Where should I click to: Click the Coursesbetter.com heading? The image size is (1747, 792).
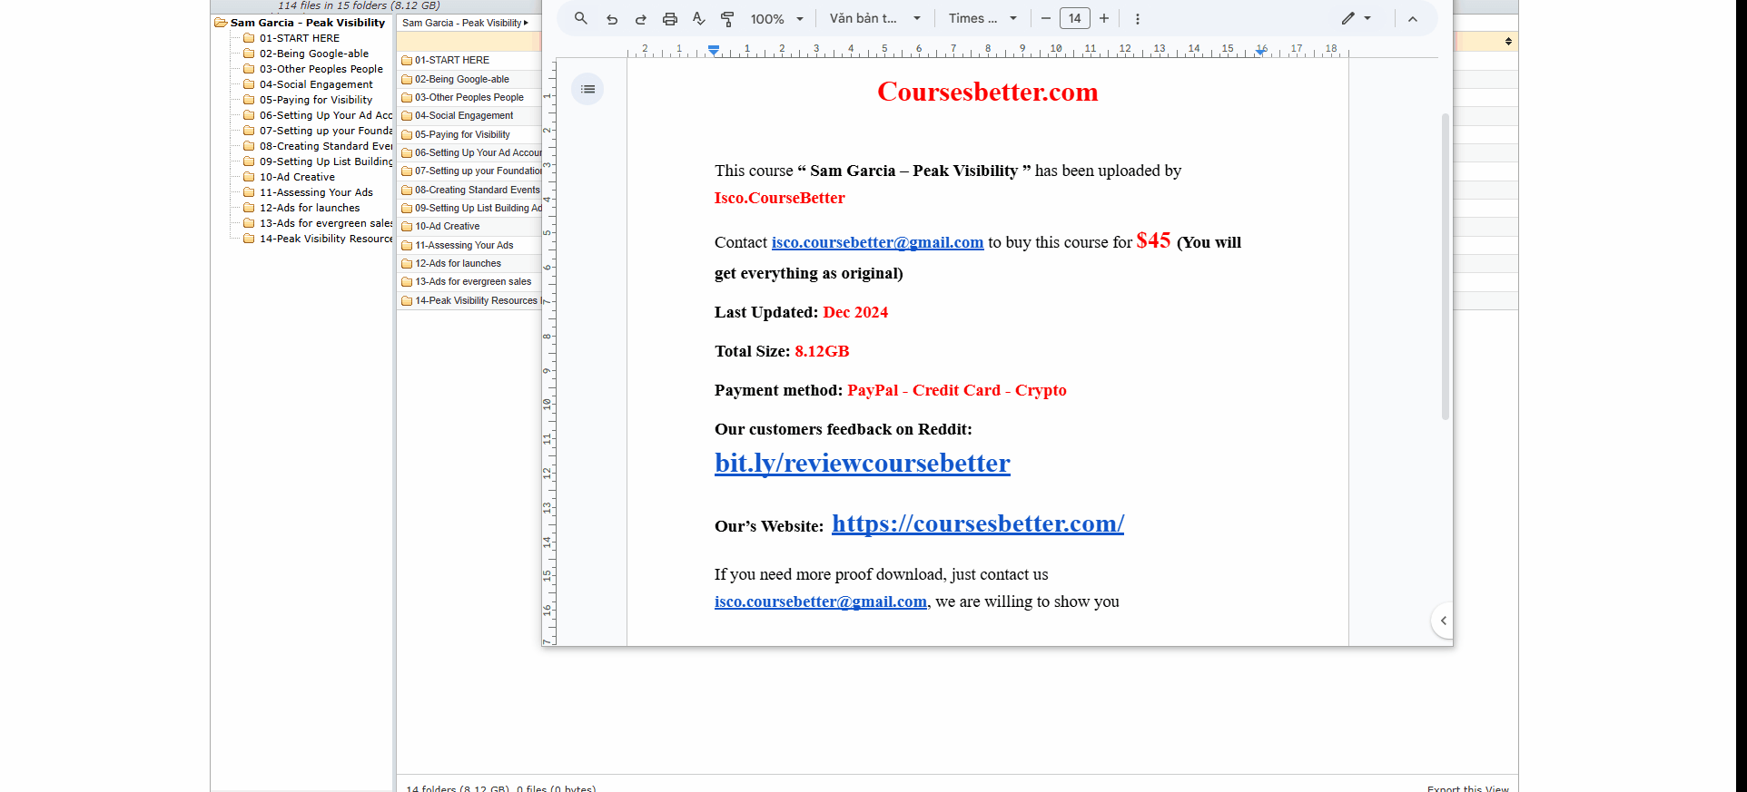pos(988,92)
